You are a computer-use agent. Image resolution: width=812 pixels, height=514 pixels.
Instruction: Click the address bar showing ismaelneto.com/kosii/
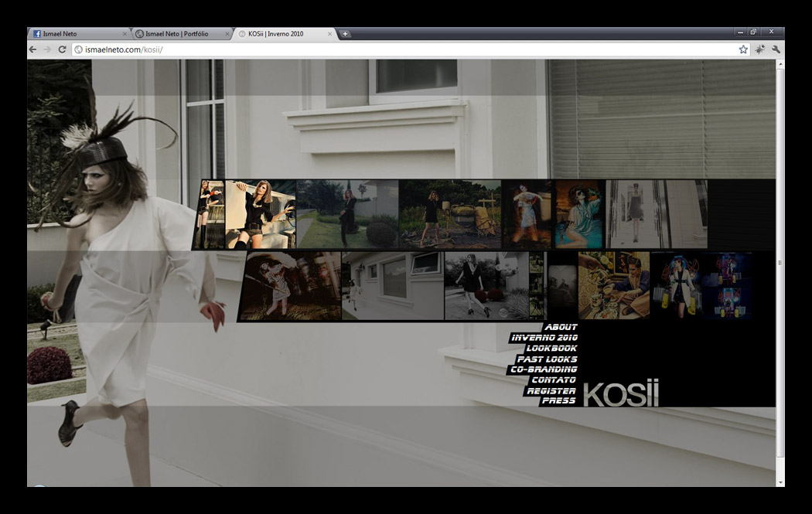[402, 49]
